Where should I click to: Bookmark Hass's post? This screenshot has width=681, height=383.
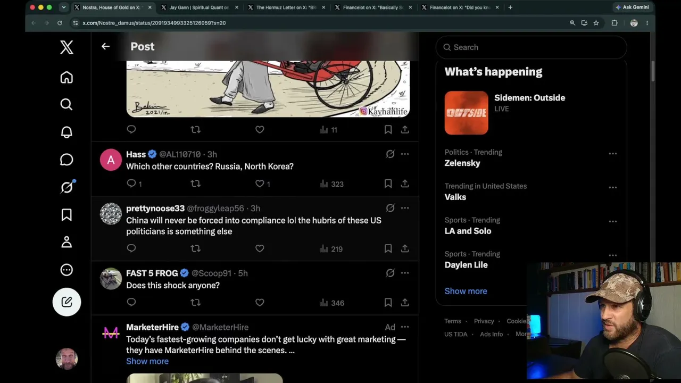click(388, 184)
